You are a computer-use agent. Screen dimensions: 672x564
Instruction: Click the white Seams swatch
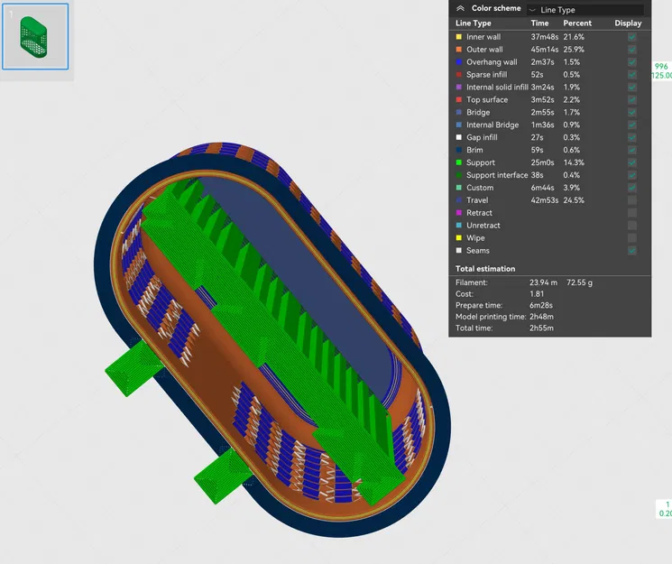459,251
